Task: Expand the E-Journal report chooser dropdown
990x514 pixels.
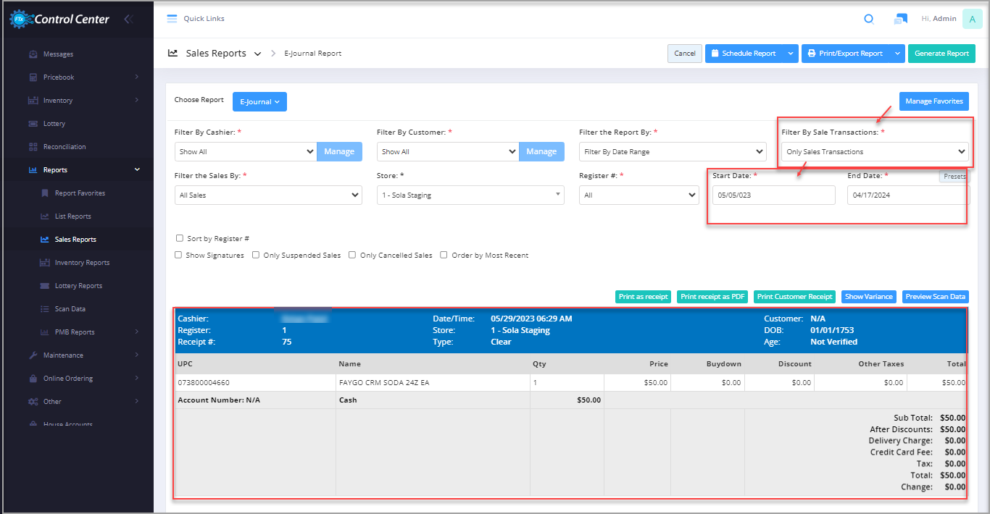Action: coord(259,102)
